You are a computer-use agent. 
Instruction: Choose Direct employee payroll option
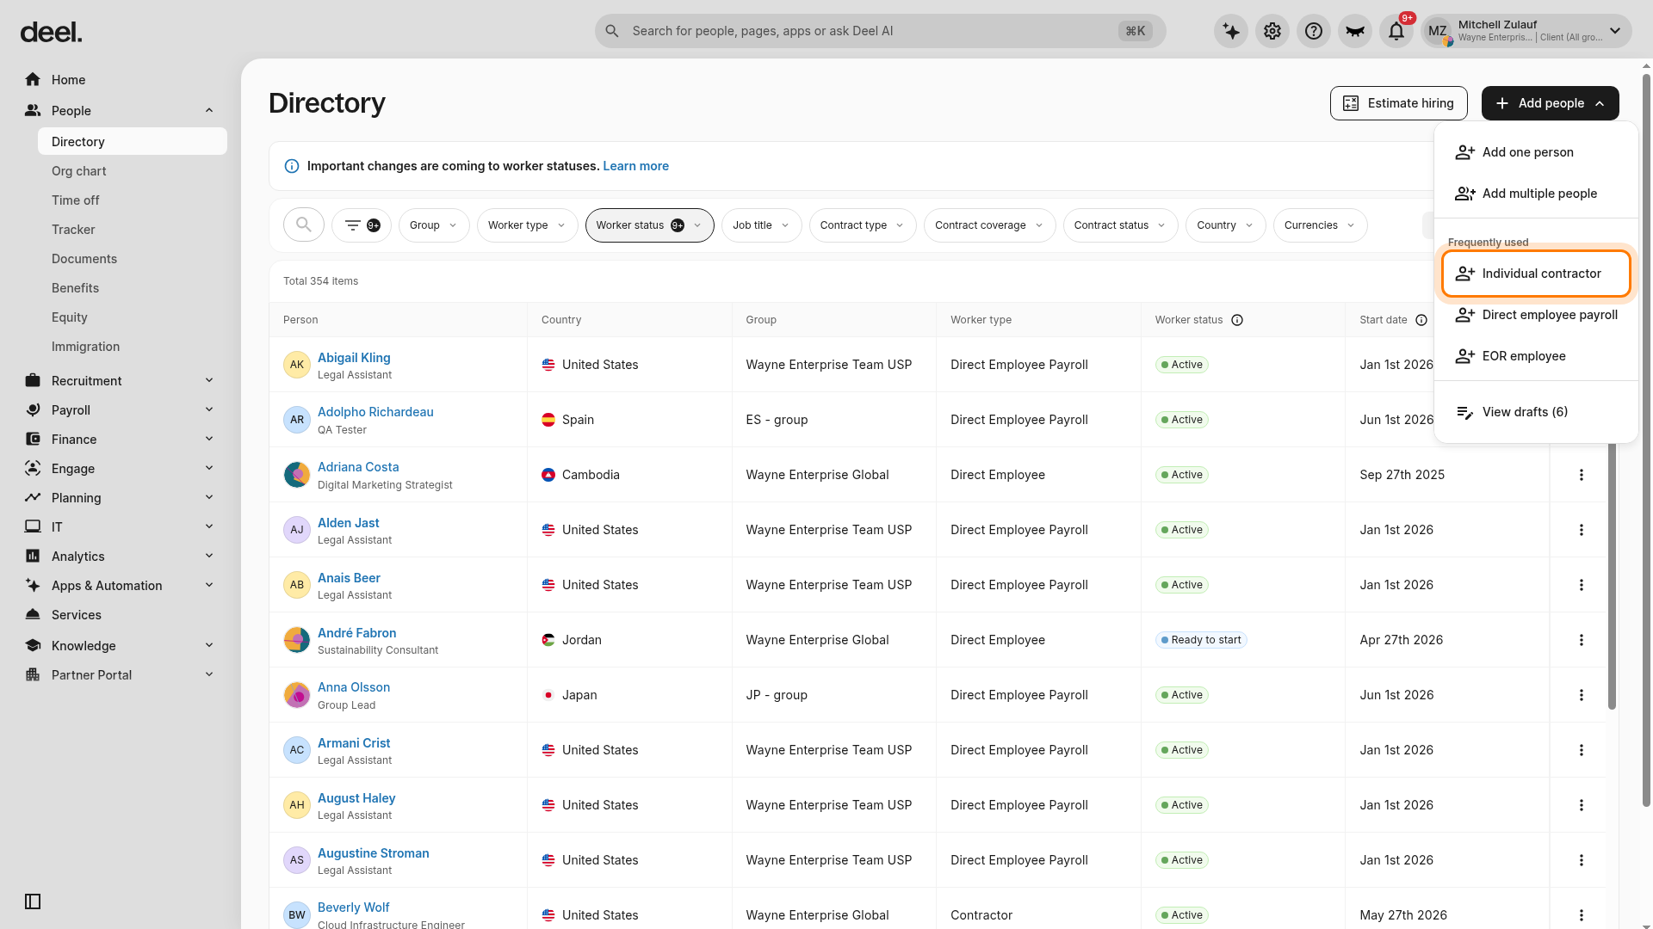1536,315
